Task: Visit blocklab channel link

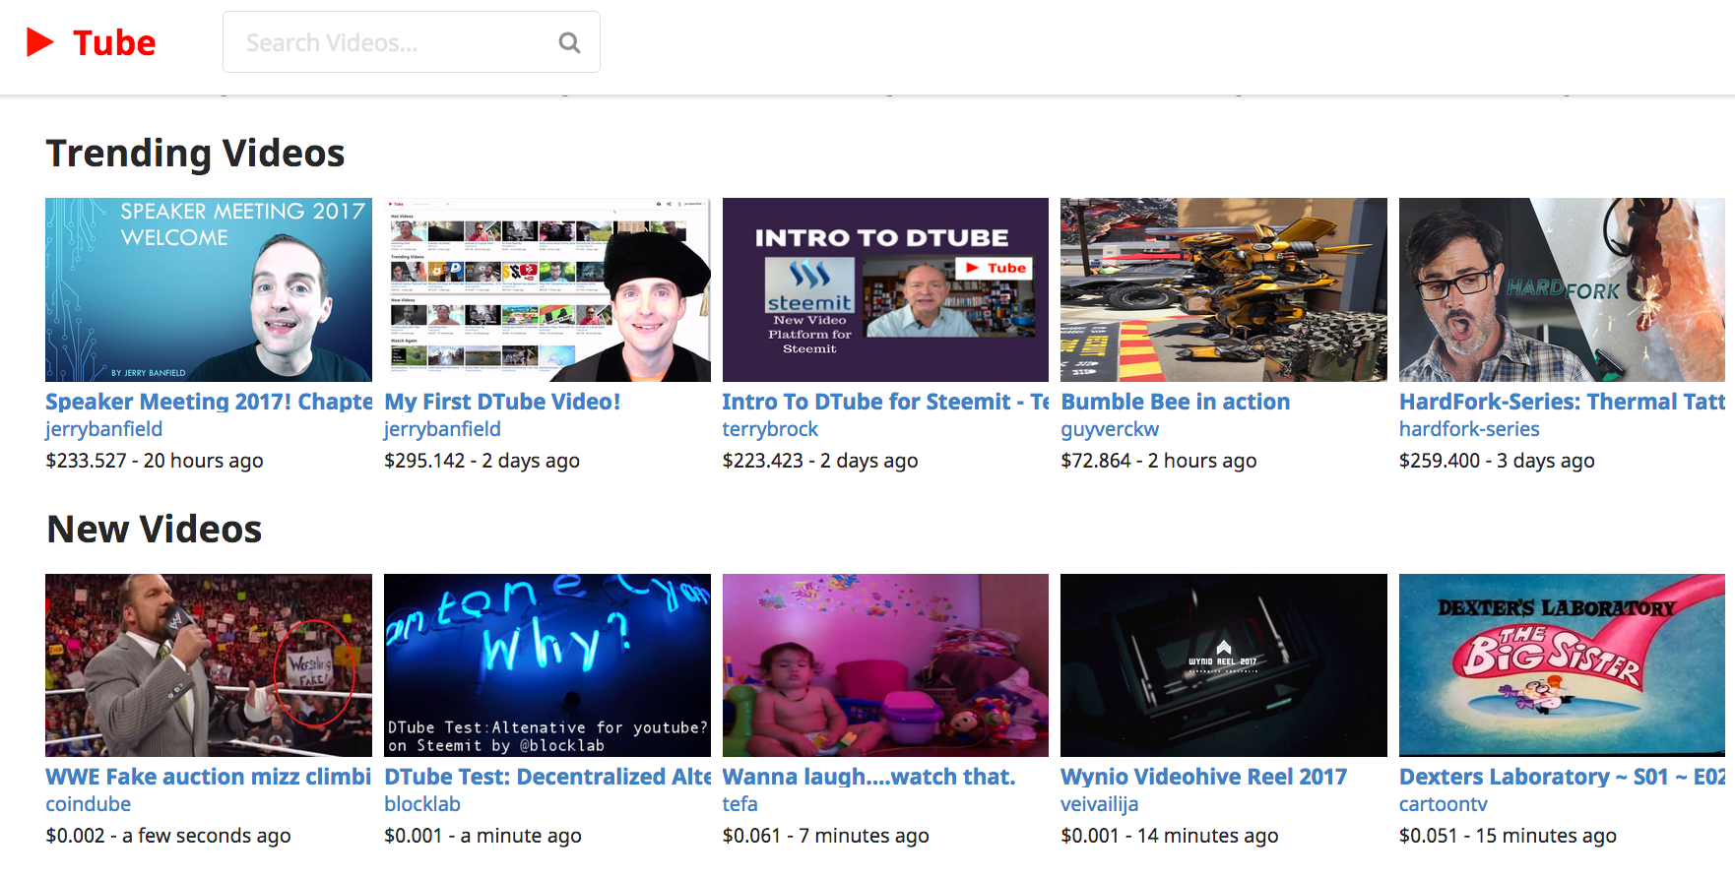Action: (x=422, y=804)
